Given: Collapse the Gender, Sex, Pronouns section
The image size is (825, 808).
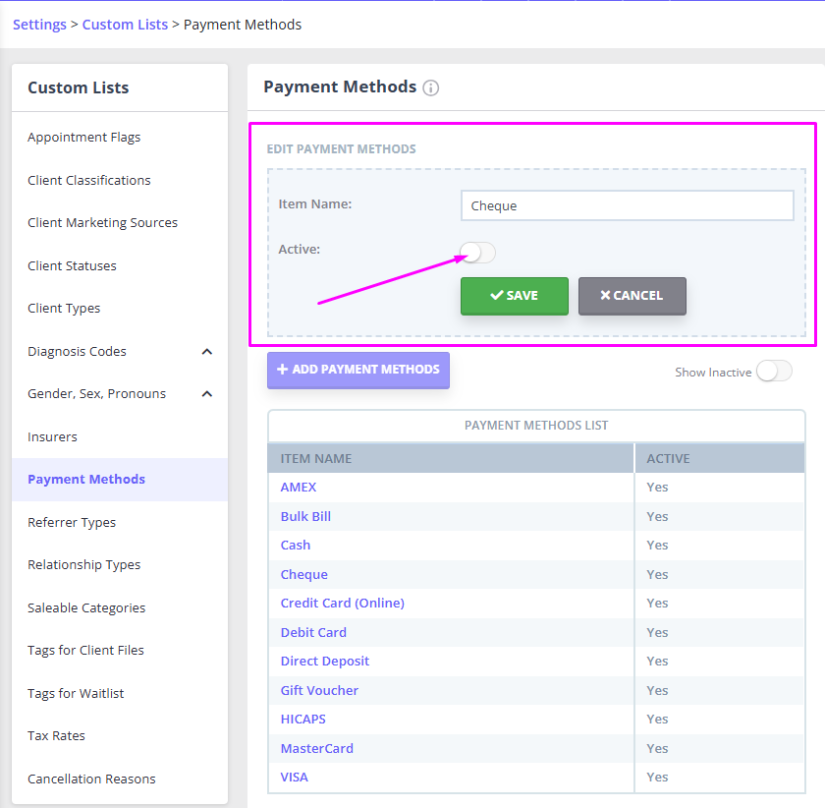Looking at the screenshot, I should click(x=206, y=393).
